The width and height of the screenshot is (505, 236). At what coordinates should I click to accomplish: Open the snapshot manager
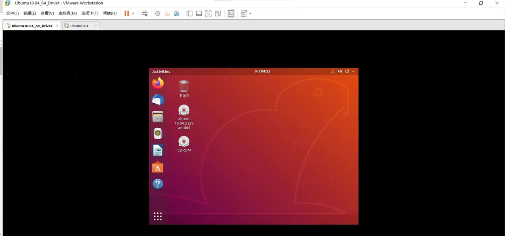(x=177, y=13)
